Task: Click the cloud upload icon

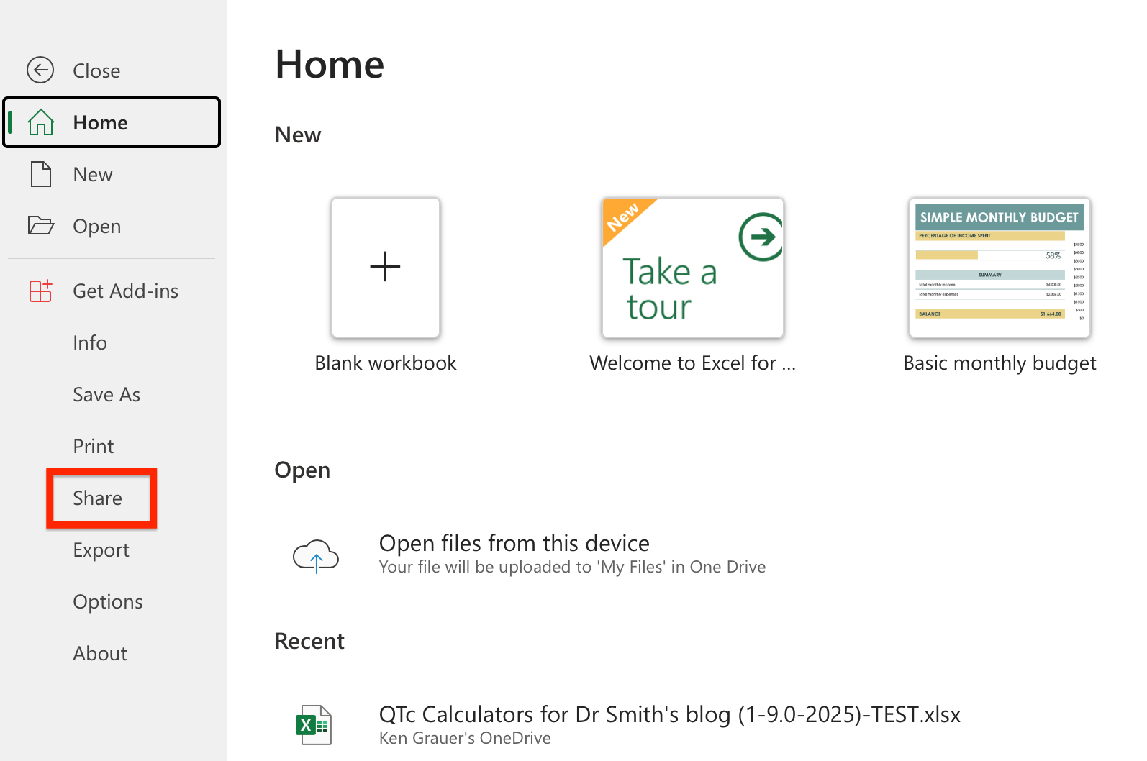Action: tap(316, 555)
